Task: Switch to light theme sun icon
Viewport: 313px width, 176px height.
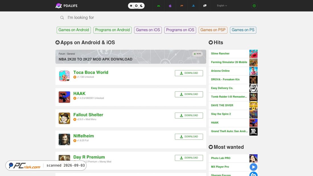Action: (131, 6)
